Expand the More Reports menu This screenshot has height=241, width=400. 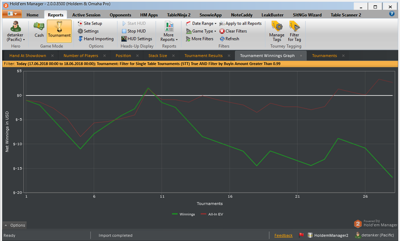click(169, 31)
